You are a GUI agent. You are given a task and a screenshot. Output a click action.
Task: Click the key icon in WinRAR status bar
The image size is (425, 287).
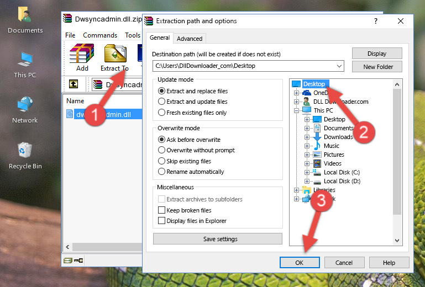tap(78, 261)
